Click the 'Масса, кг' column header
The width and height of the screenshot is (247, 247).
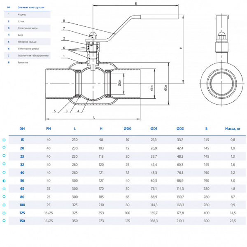232,128
